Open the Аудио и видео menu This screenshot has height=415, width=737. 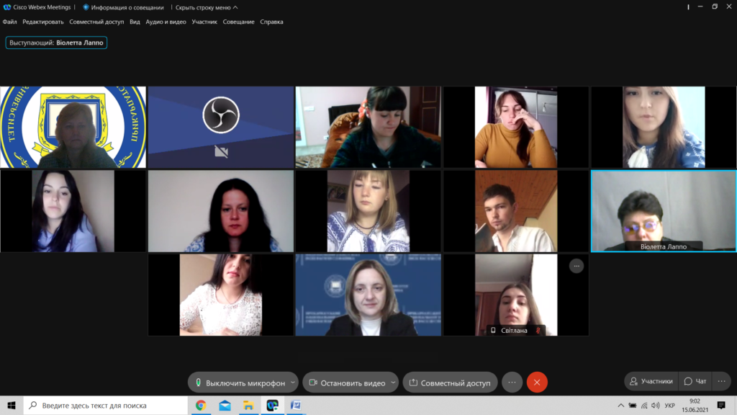coord(166,22)
